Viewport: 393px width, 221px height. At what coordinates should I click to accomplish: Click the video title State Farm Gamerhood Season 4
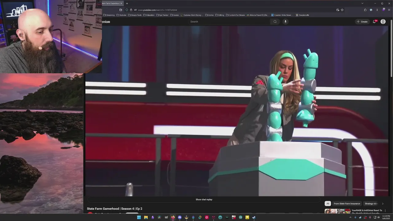[x=115, y=209]
